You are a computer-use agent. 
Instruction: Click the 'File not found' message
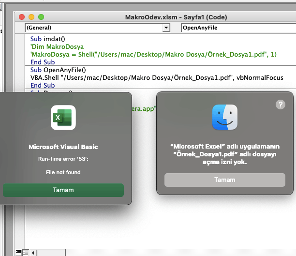(x=63, y=172)
